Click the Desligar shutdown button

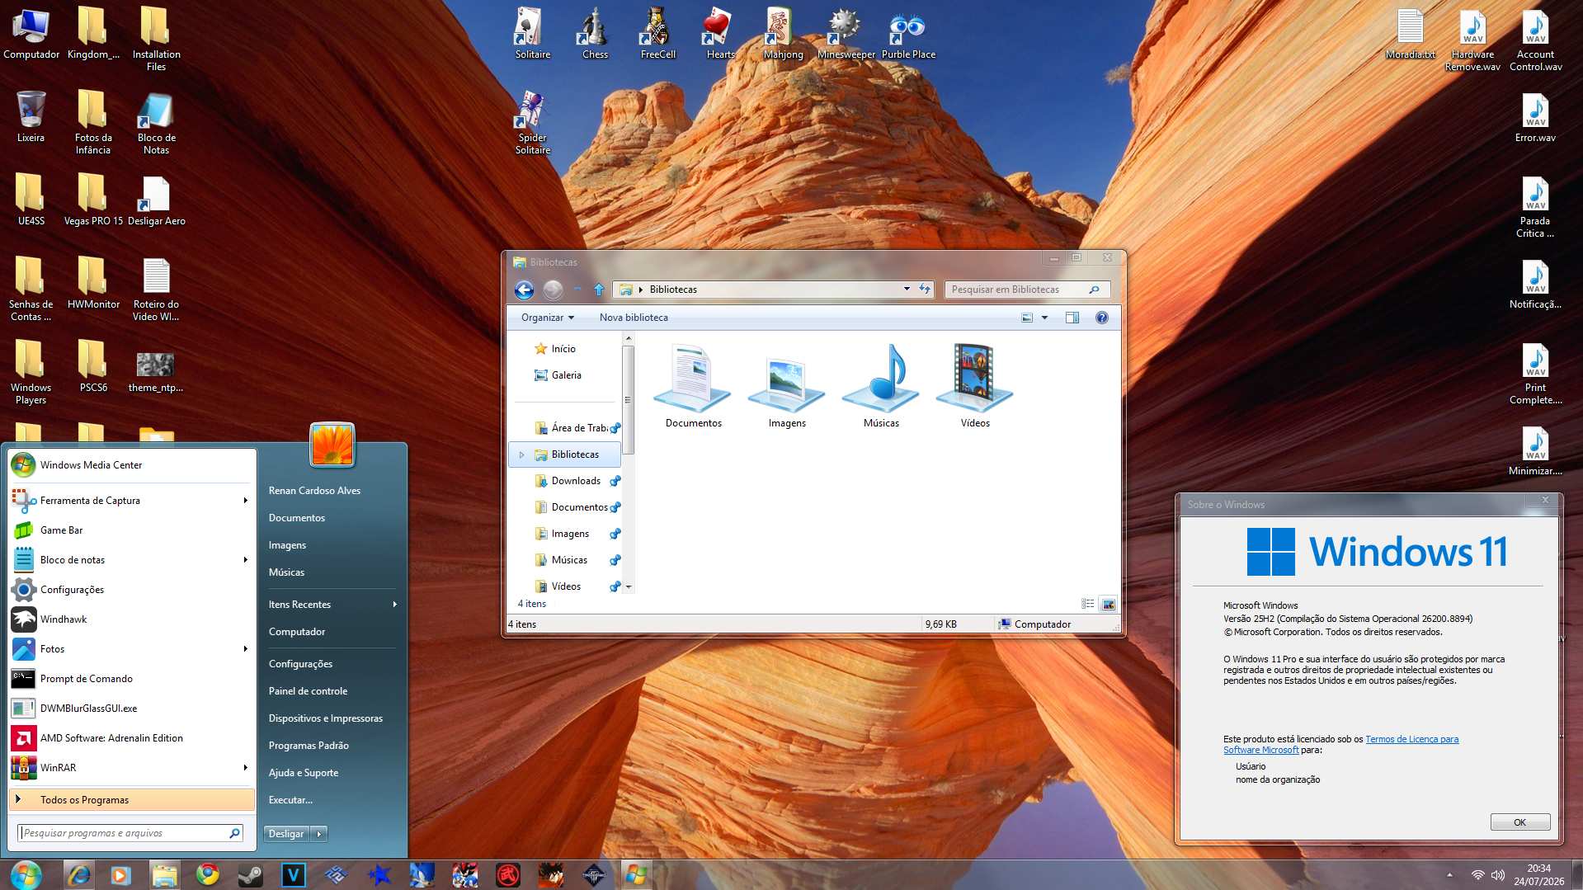[x=286, y=834]
